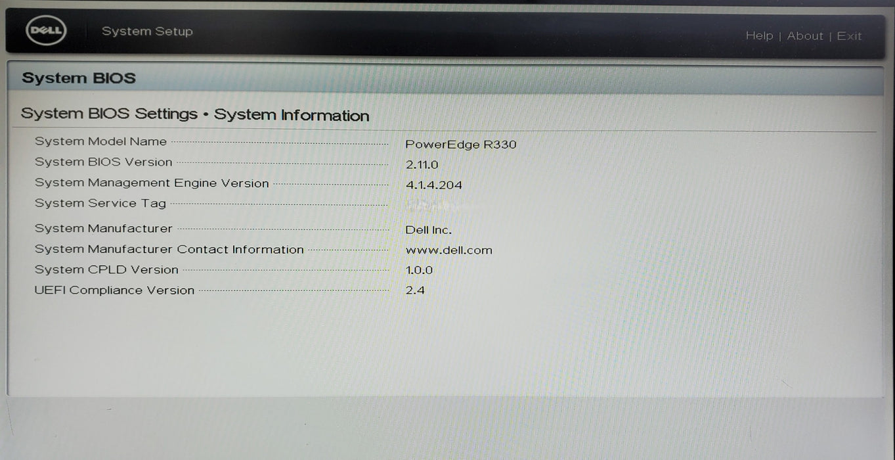
Task: Select the Dell Inc. value
Action: point(429,230)
